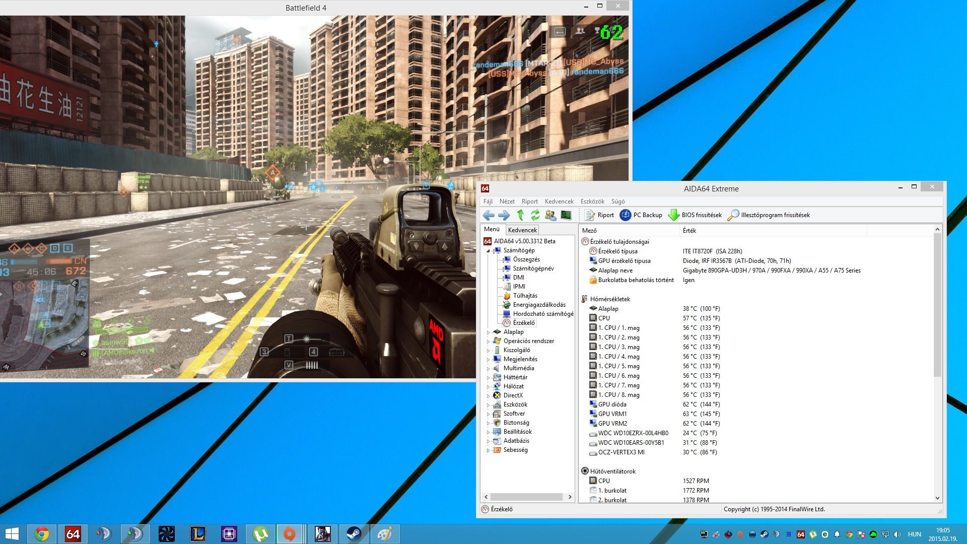Select Túlhajtás in the tree
Image resolution: width=967 pixels, height=544 pixels.
[x=525, y=296]
